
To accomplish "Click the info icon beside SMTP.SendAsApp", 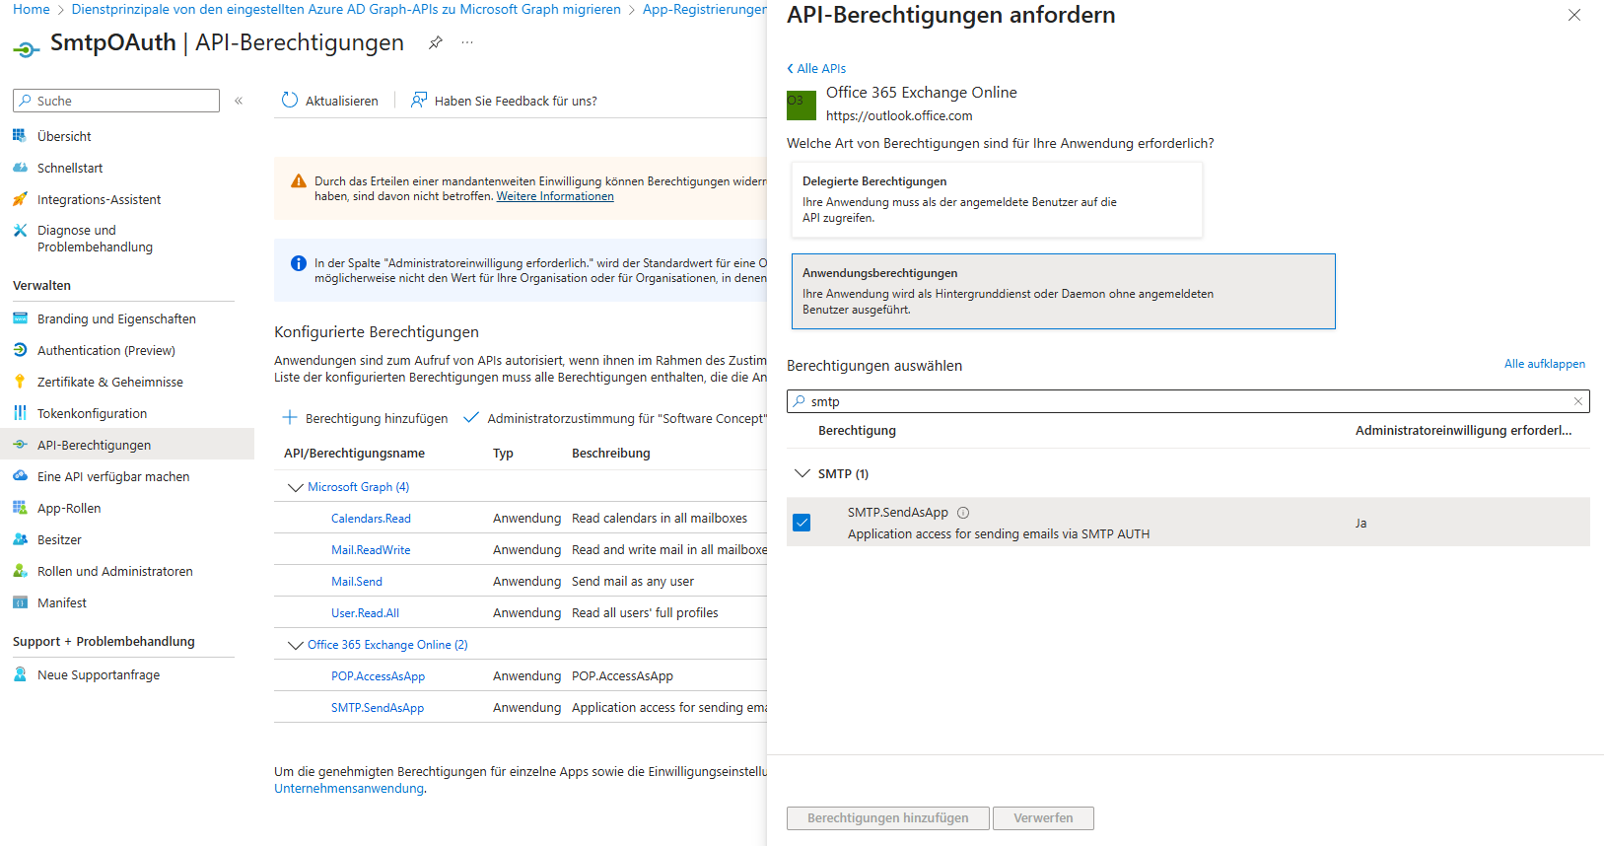I will 963,513.
